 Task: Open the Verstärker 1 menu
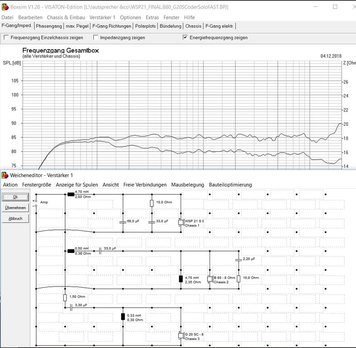pyautogui.click(x=102, y=17)
